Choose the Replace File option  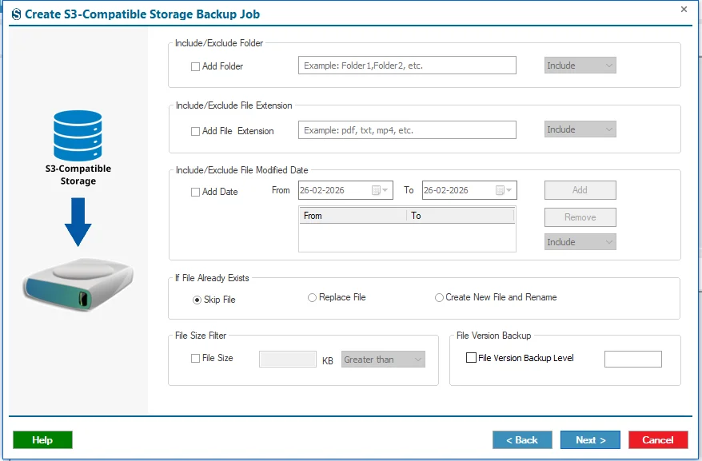point(312,298)
